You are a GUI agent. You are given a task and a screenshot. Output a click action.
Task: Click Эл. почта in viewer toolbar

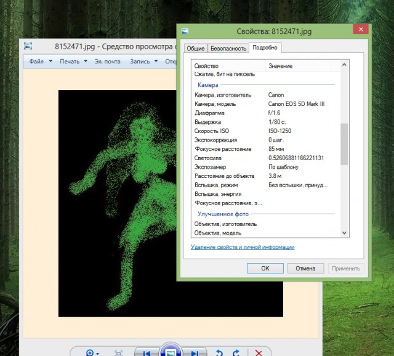tap(108, 62)
